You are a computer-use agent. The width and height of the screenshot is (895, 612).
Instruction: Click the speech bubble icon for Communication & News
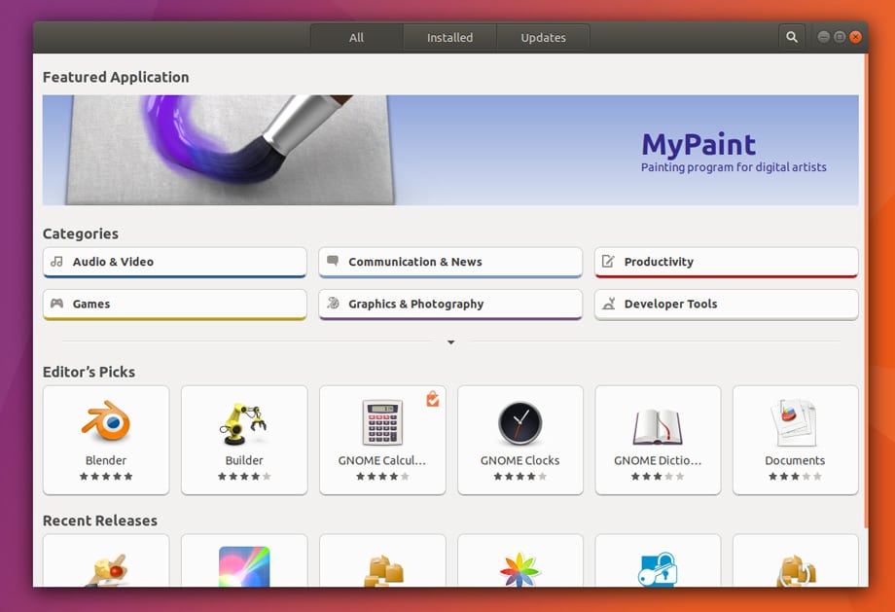pos(333,261)
